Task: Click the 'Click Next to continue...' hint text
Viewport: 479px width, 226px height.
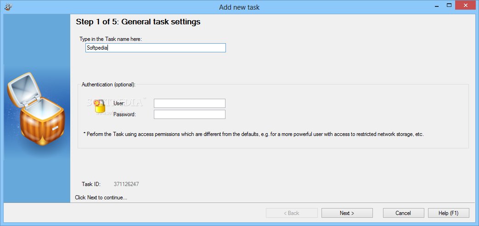Action: 101,198
